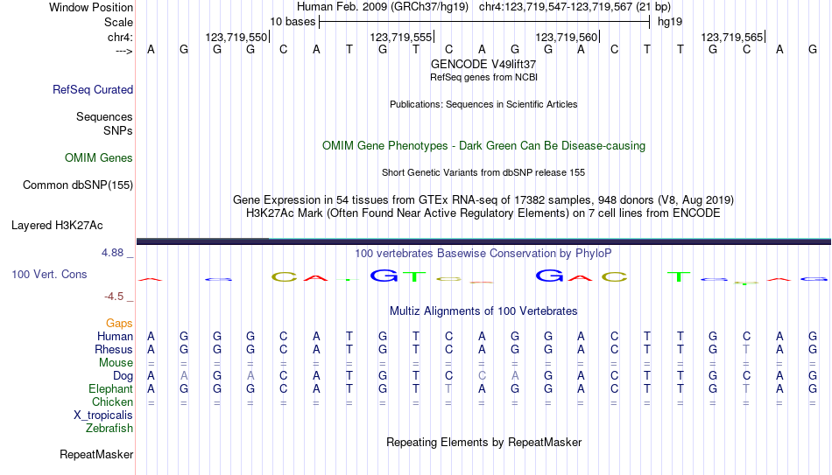Click the H3K27Ac Mark ENCODE track title
Viewport: 832px width, 475px height.
coord(483,213)
